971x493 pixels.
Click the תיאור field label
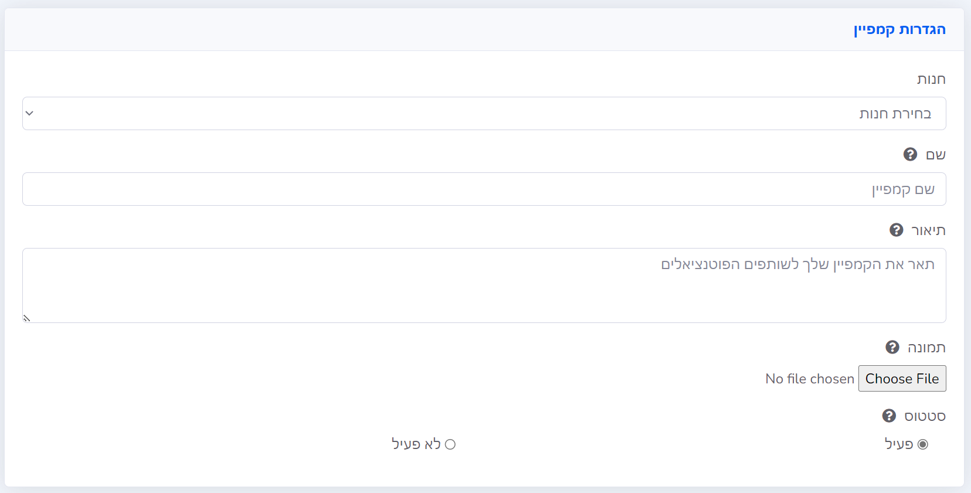tap(928, 230)
